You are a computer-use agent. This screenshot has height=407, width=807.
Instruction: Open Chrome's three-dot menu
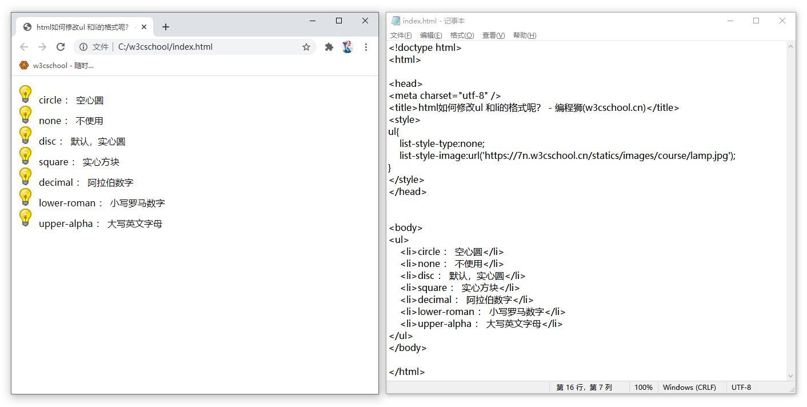pos(366,47)
